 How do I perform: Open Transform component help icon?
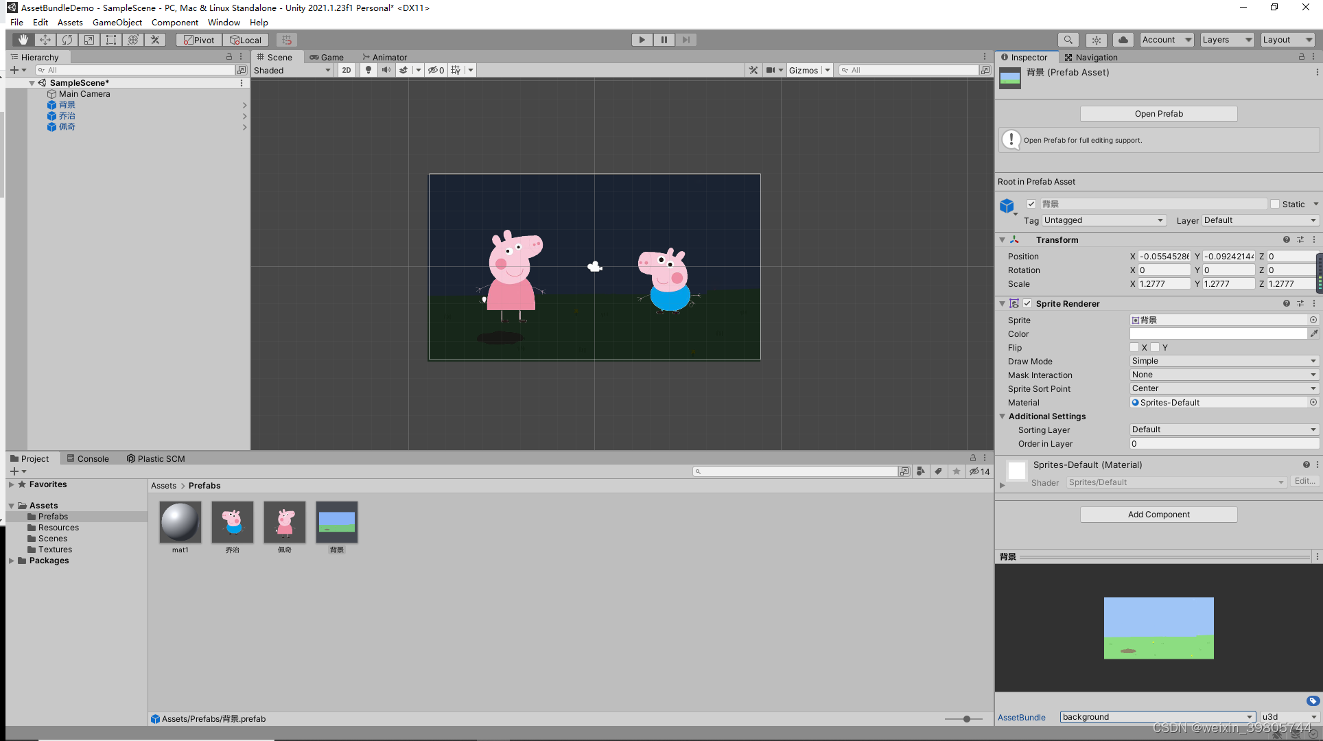coord(1287,239)
